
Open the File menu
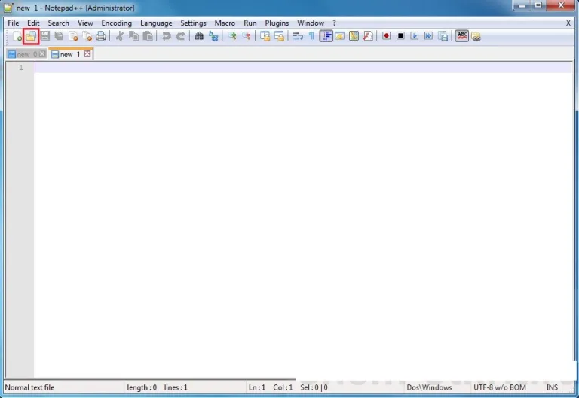click(14, 23)
